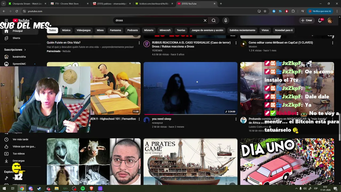Select the Podcasts filter chip
This screenshot has height=192, width=341.
coord(132,30)
